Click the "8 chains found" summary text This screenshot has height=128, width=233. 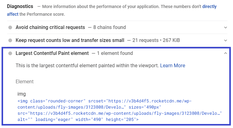(110, 27)
